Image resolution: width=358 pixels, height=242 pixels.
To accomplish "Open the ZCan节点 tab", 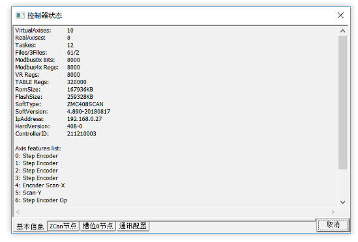I will click(63, 226).
